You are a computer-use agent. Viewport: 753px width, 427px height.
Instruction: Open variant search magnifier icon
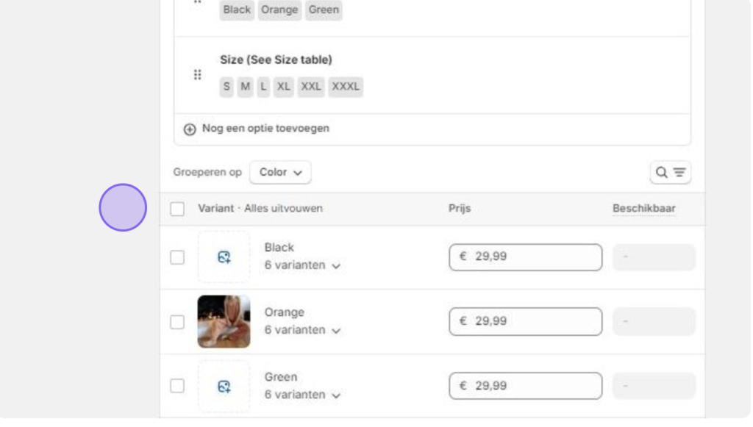tap(661, 172)
